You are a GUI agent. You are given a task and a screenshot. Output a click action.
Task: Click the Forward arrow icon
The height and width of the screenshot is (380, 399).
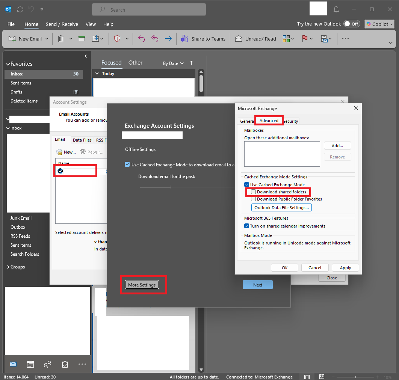pos(168,39)
